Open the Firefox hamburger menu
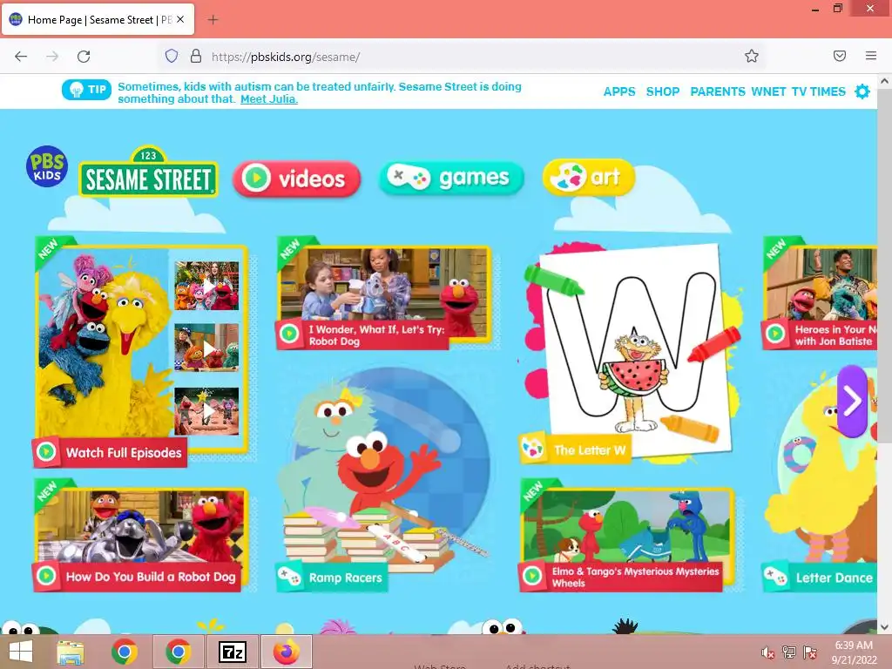The height and width of the screenshot is (669, 892). (871, 56)
